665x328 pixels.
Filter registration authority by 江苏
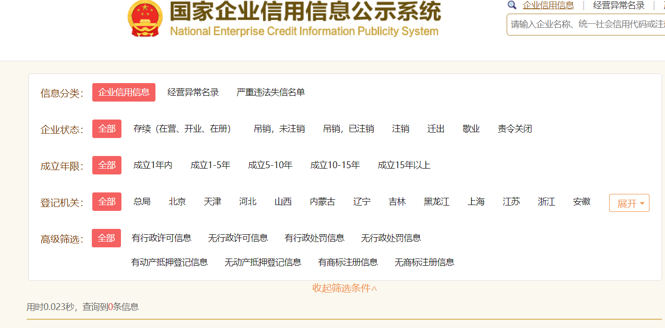click(512, 202)
